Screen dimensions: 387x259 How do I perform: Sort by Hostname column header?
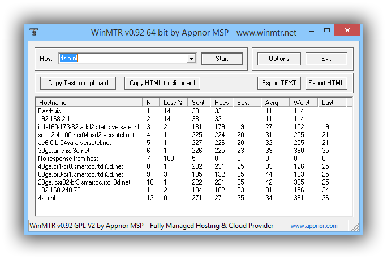(89, 103)
